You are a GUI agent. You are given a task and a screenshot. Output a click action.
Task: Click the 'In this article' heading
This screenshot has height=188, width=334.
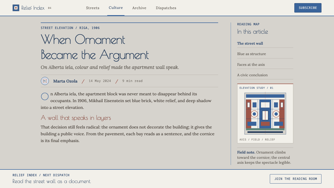point(253,32)
